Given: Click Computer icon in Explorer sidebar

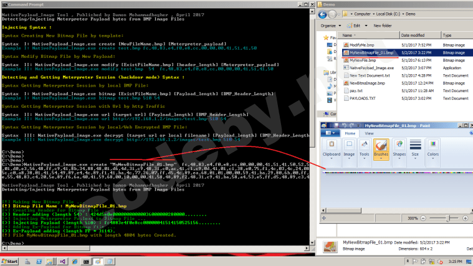Looking at the screenshot, I should pos(326,114).
